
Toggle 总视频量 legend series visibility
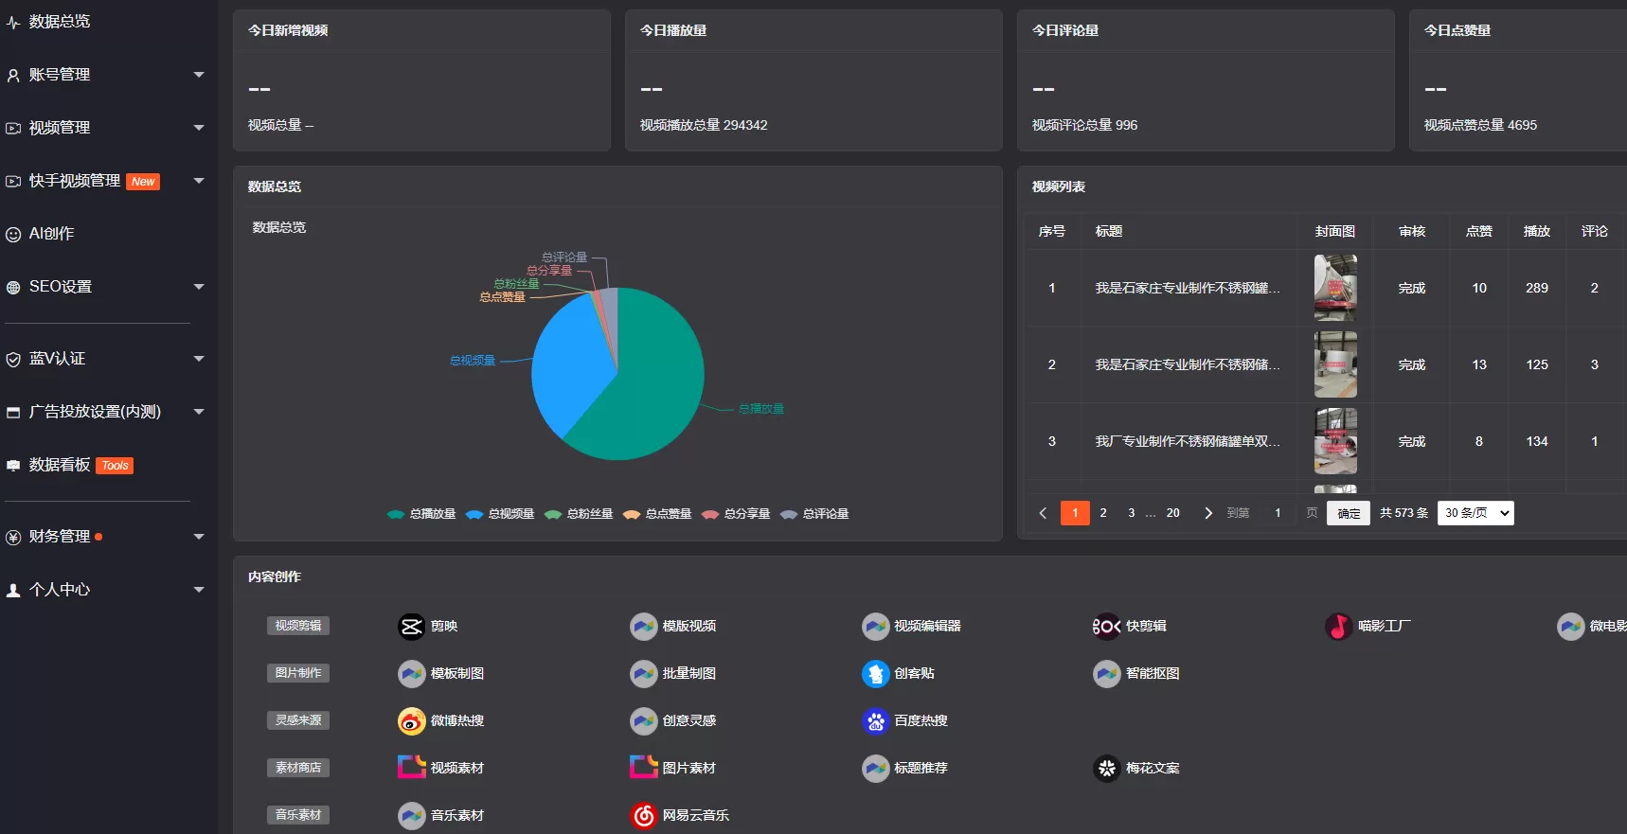pyautogui.click(x=500, y=514)
